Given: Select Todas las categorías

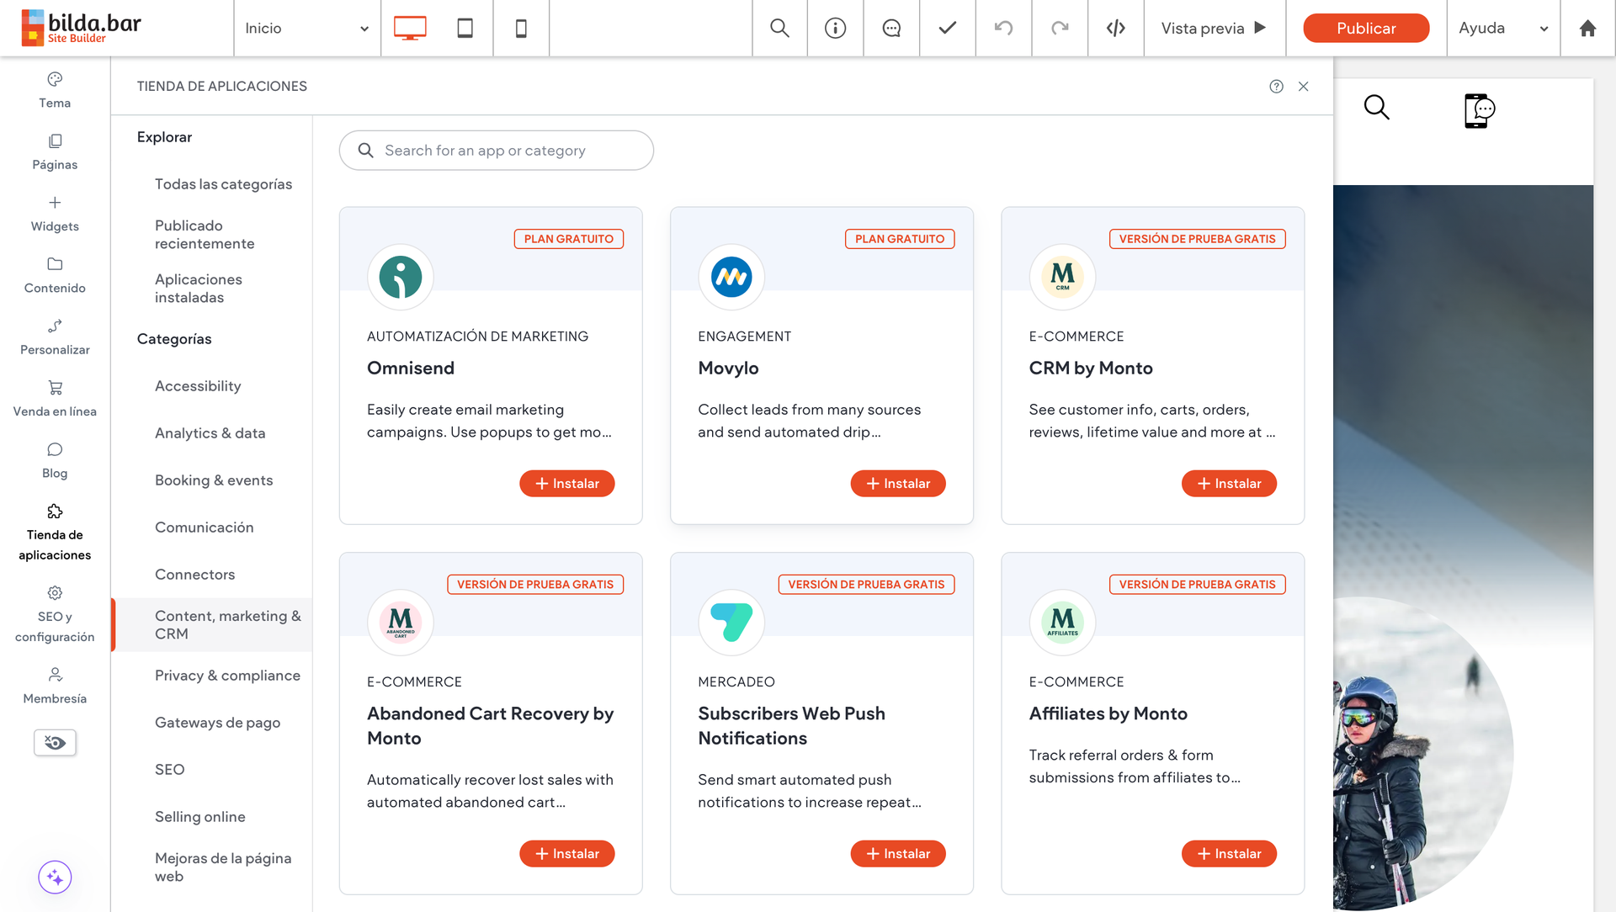Looking at the screenshot, I should (223, 183).
